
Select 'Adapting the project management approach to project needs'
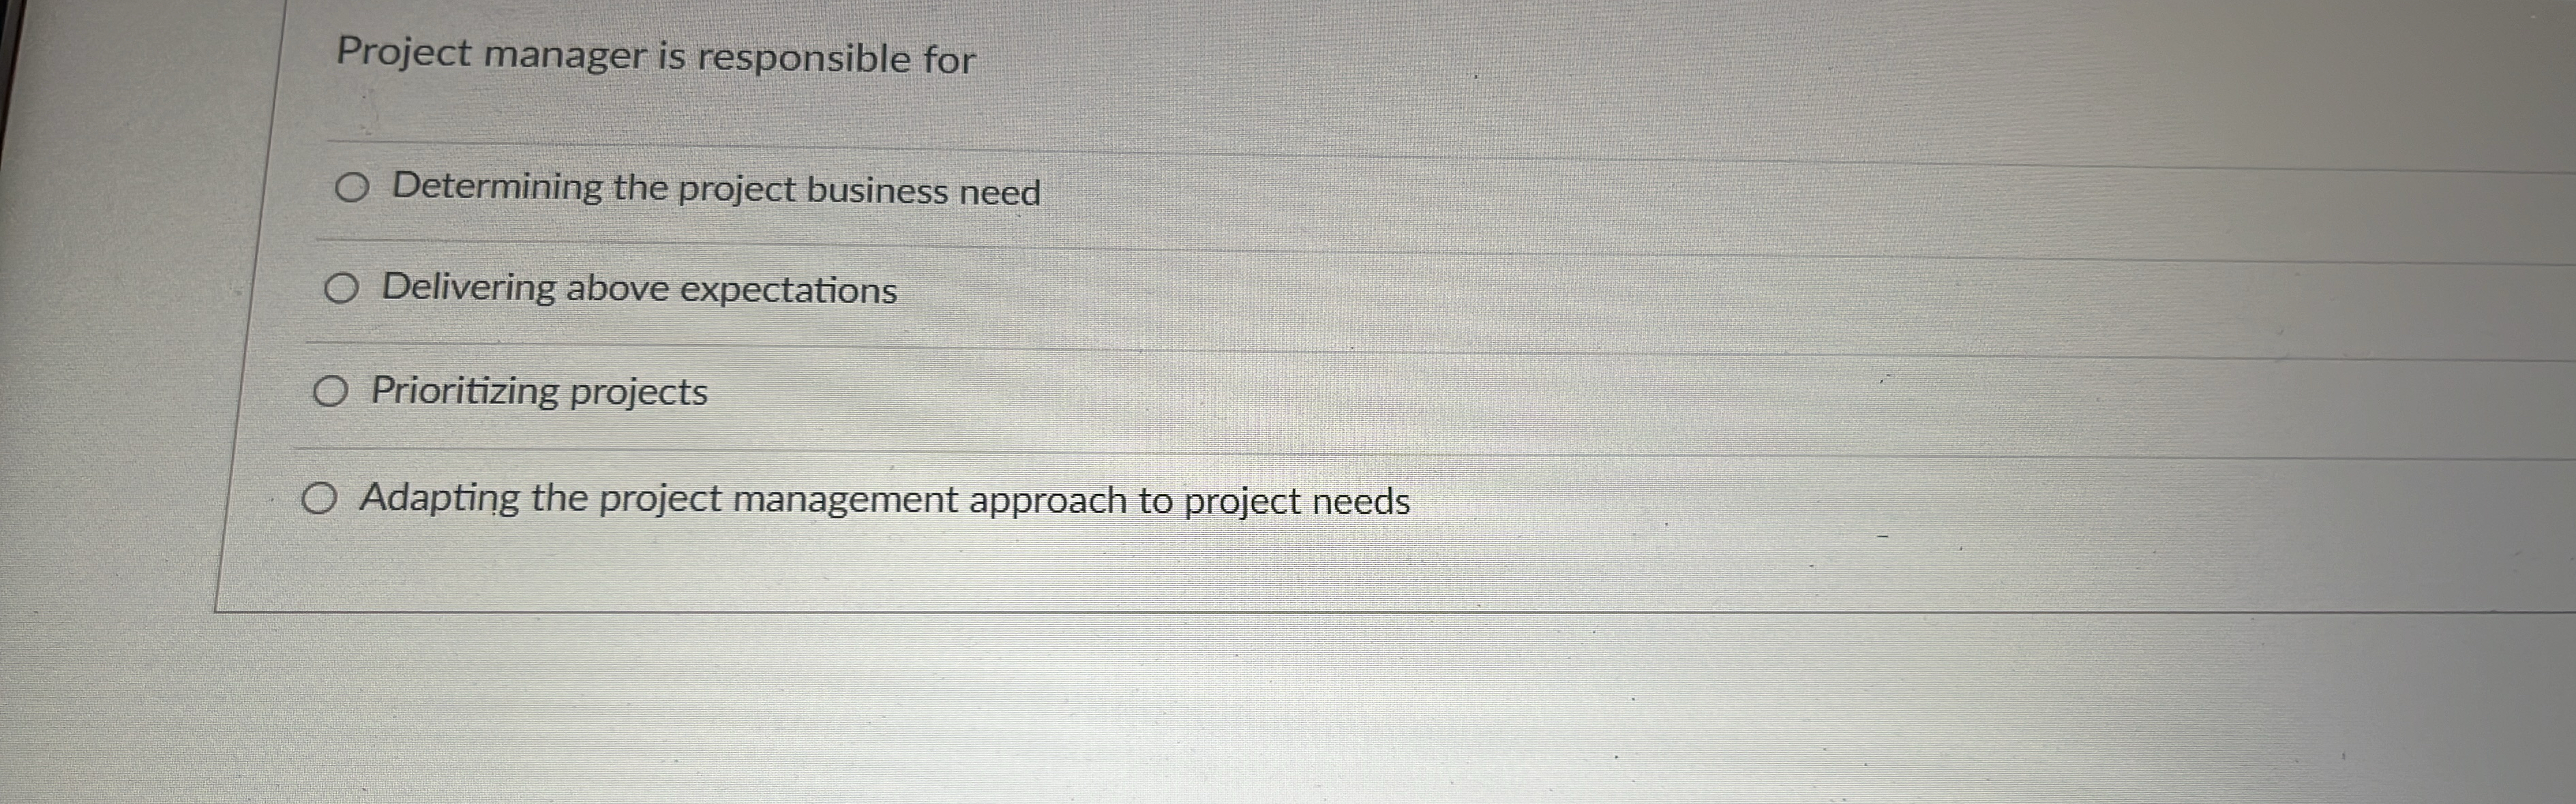tap(321, 497)
